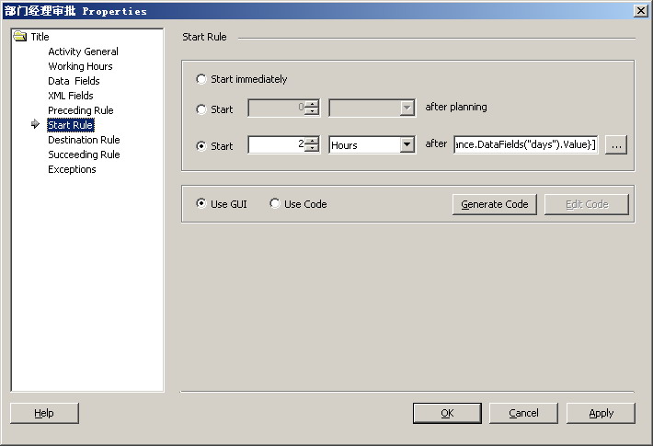Enable the Use GUI option
This screenshot has height=446, width=653.
200,203
